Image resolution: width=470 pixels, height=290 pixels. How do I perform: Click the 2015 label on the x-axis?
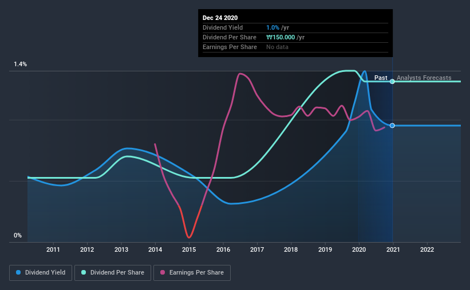[x=189, y=249]
